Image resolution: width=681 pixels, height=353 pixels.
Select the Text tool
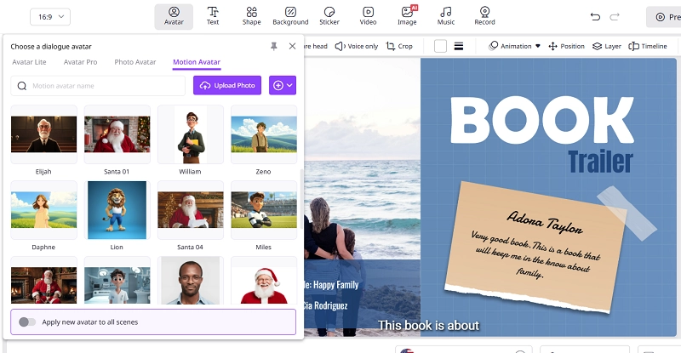coord(213,16)
